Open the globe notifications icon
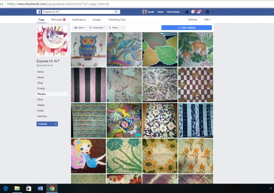The width and height of the screenshot is (274, 193). (199, 12)
